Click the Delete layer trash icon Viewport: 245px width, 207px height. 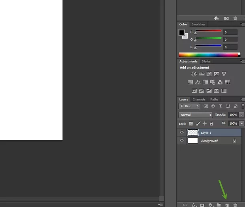[236, 205]
